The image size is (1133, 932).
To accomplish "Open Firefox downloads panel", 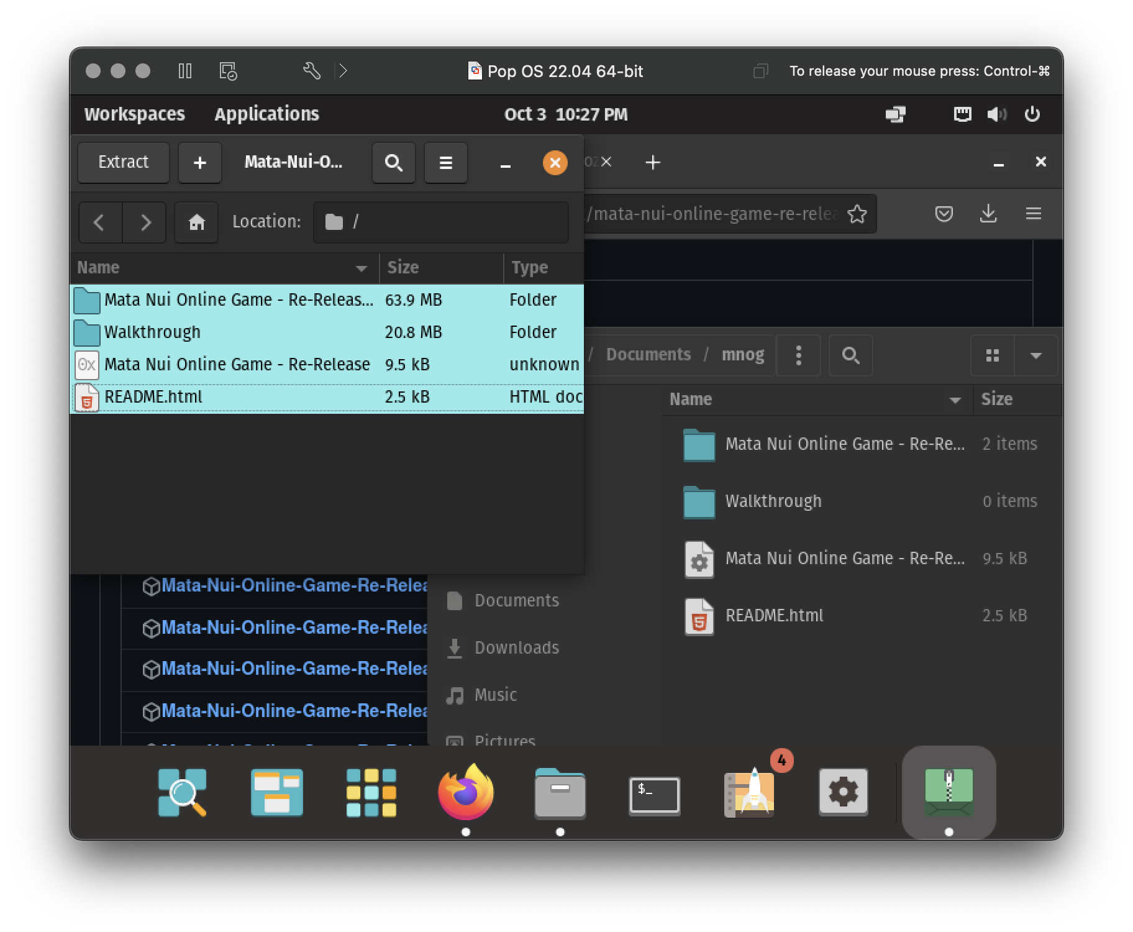I will click(988, 214).
